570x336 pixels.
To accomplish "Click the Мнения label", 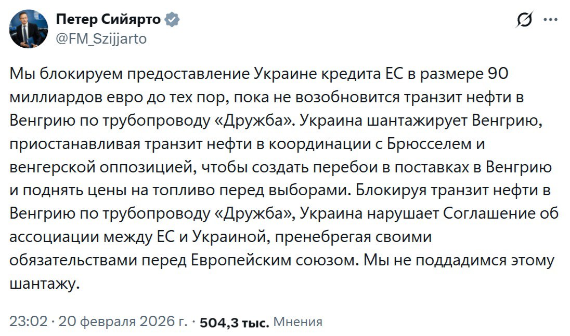I will click(297, 322).
